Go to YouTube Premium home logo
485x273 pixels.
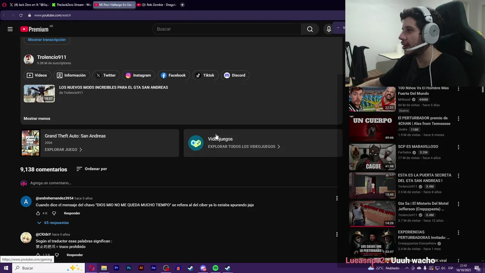coord(34,29)
